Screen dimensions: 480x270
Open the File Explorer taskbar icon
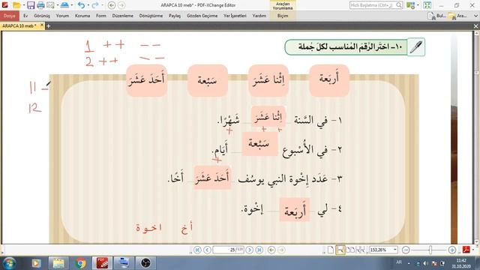(58, 263)
